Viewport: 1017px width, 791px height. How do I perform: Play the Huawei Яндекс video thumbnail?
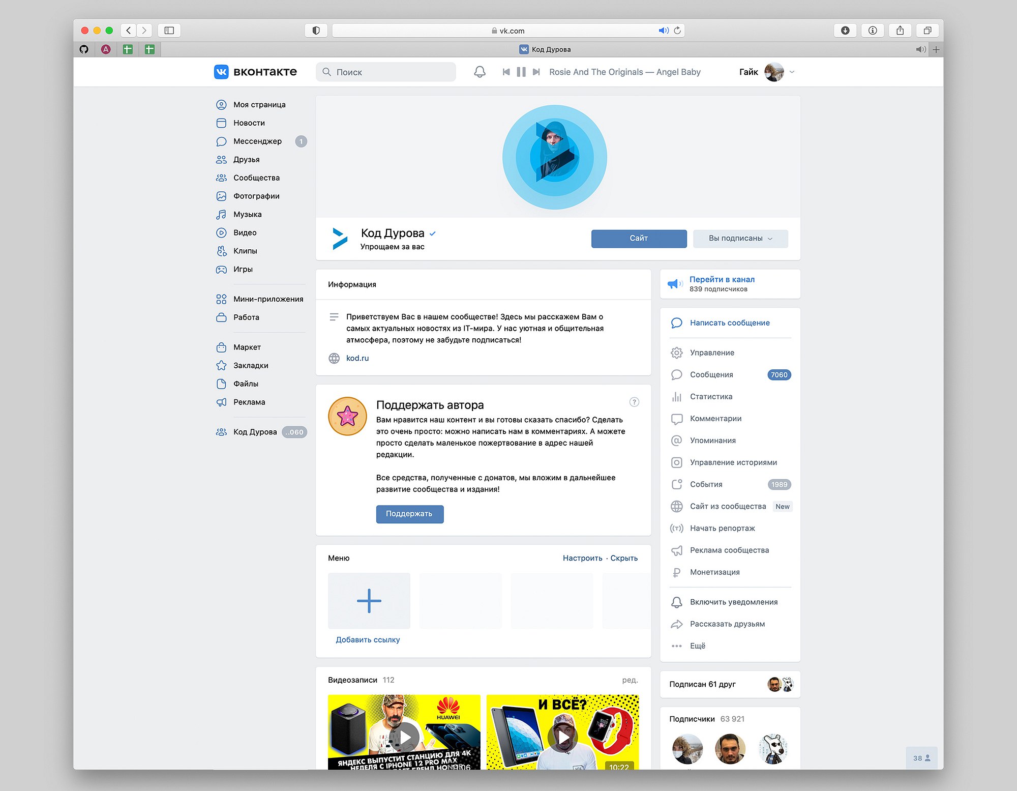click(404, 733)
